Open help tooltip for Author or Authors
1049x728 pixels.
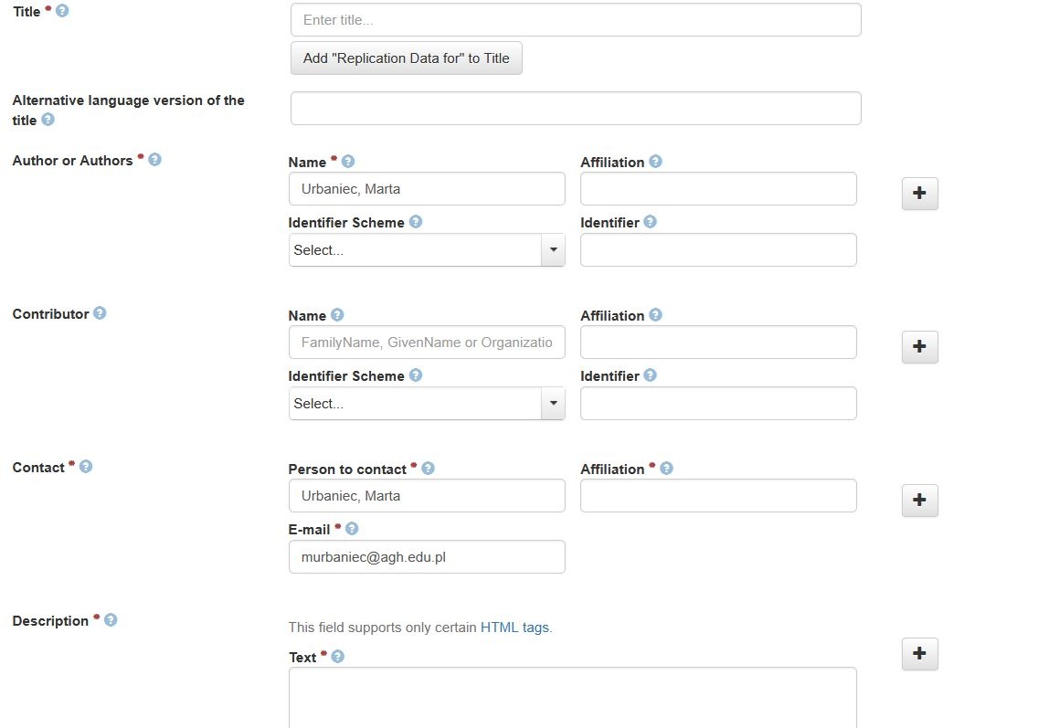[x=154, y=160]
